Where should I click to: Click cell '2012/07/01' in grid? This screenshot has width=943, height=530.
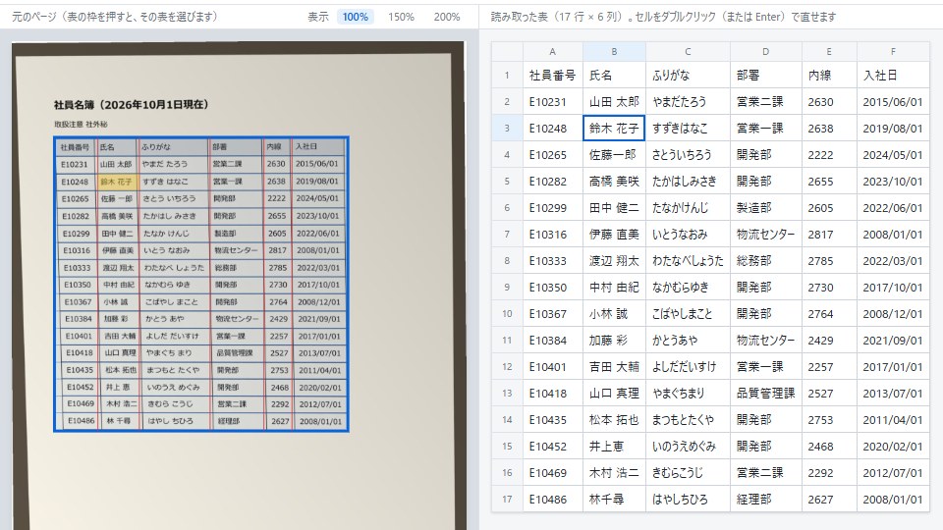(x=893, y=472)
